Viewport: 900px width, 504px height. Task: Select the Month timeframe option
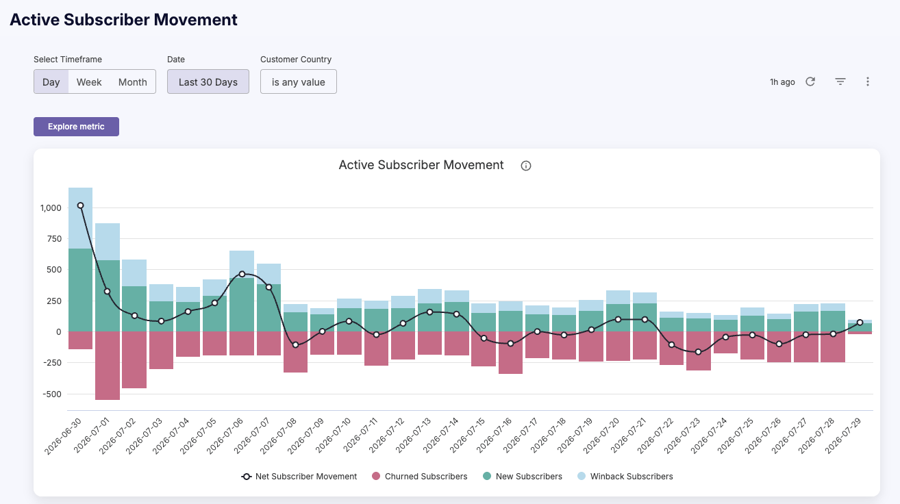pos(133,81)
